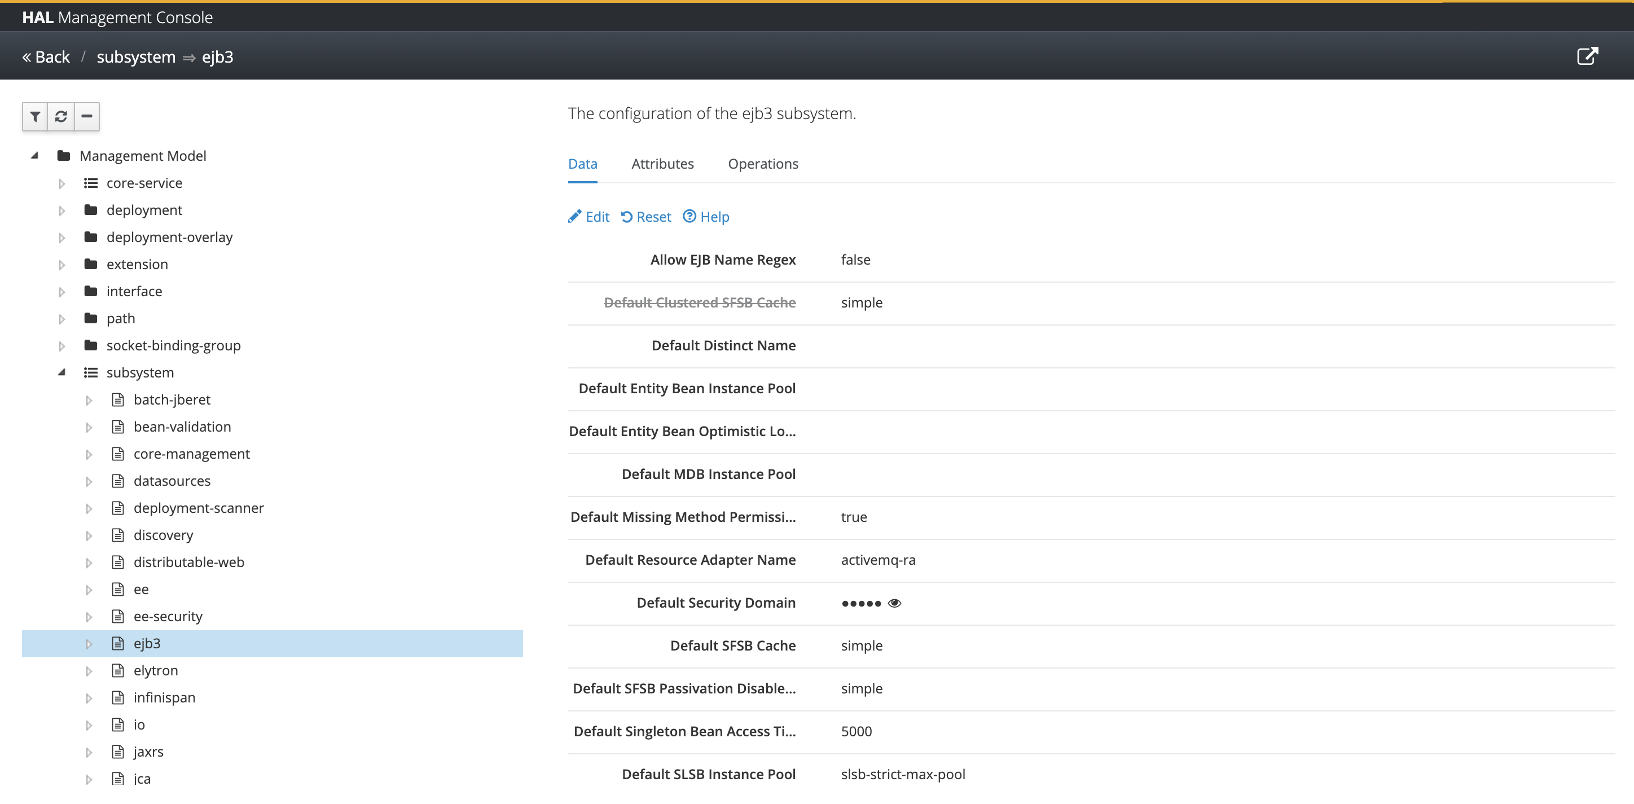1634x804 pixels.
Task: Click the jaxrs document icon
Action: [118, 752]
